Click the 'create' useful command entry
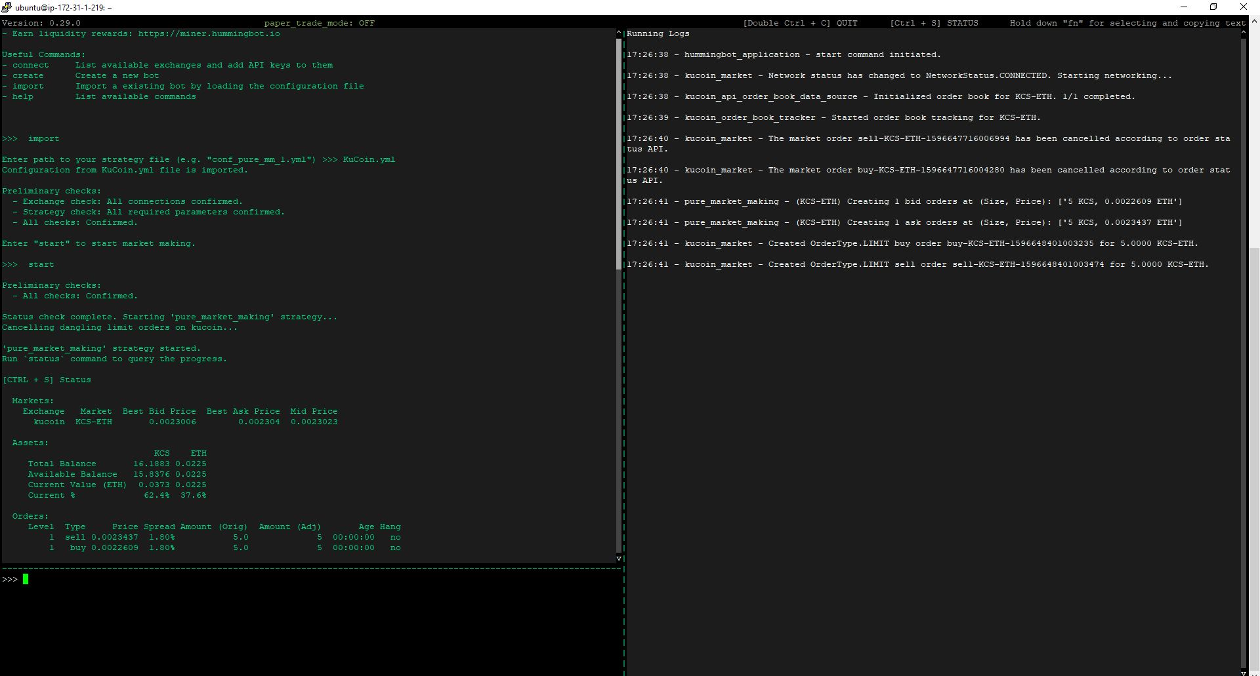The height and width of the screenshot is (676, 1260). coord(81,75)
